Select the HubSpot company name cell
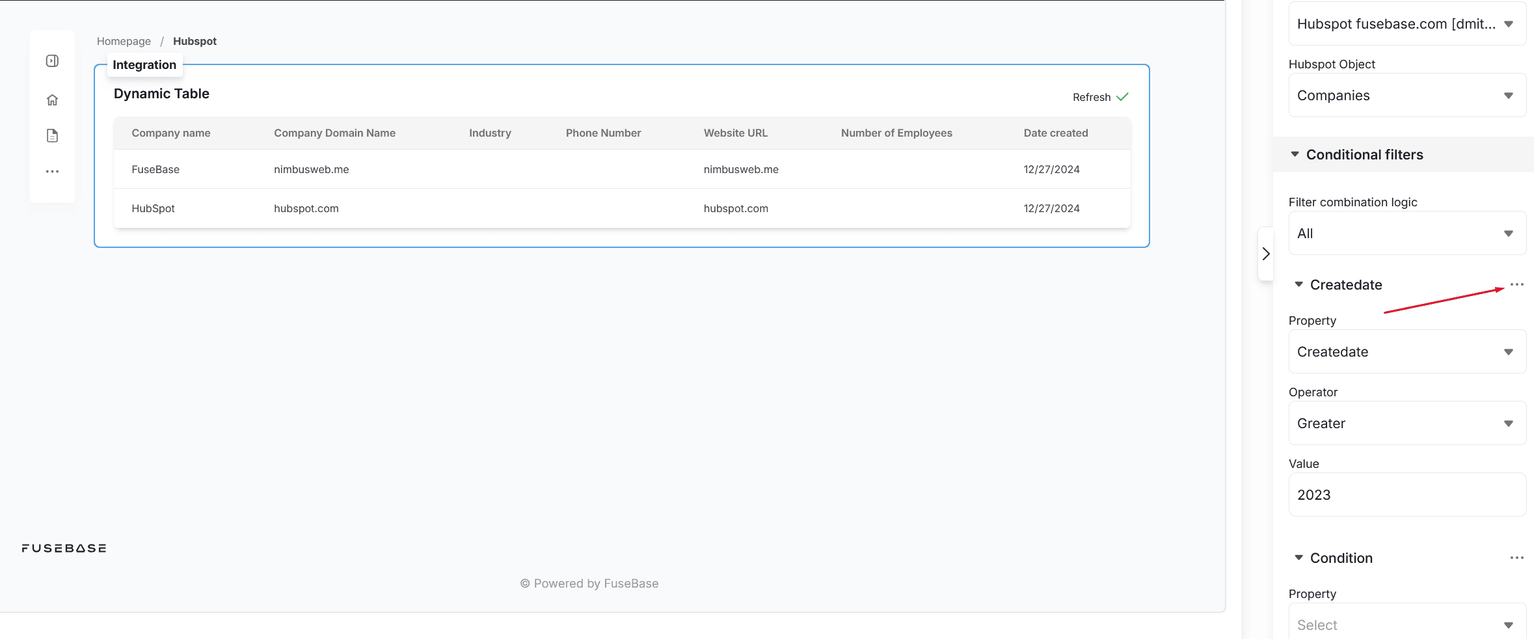Image resolution: width=1534 pixels, height=639 pixels. [153, 208]
